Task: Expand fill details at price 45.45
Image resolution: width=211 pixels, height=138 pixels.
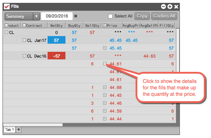Action: [105, 48]
